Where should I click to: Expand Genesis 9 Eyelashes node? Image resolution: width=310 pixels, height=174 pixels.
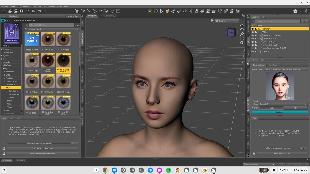260,35
